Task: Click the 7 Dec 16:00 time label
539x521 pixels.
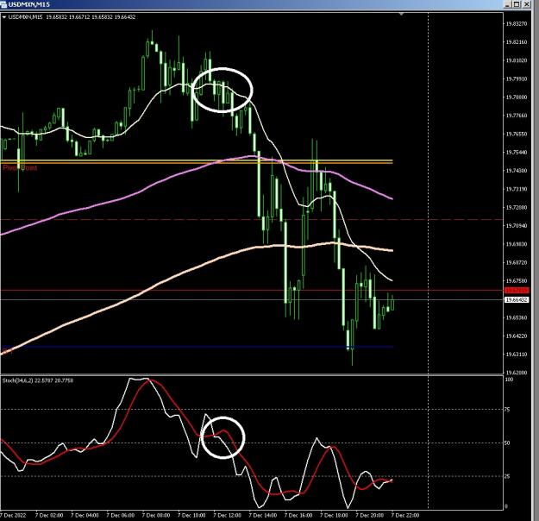Action: coord(298,515)
